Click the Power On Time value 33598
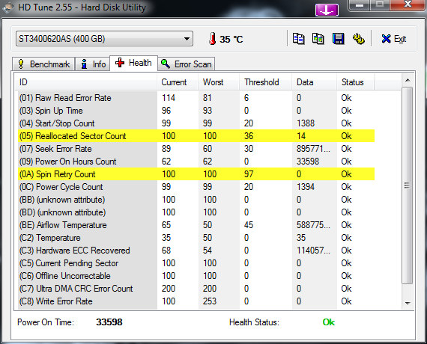The height and width of the screenshot is (344, 427). point(109,322)
